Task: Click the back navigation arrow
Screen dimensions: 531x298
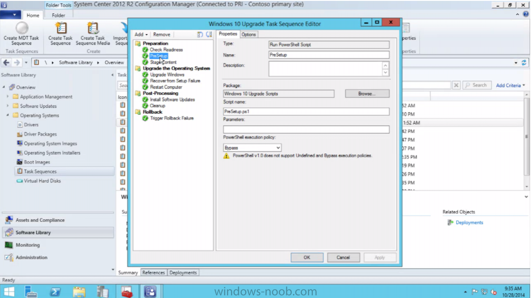Action: click(7, 62)
